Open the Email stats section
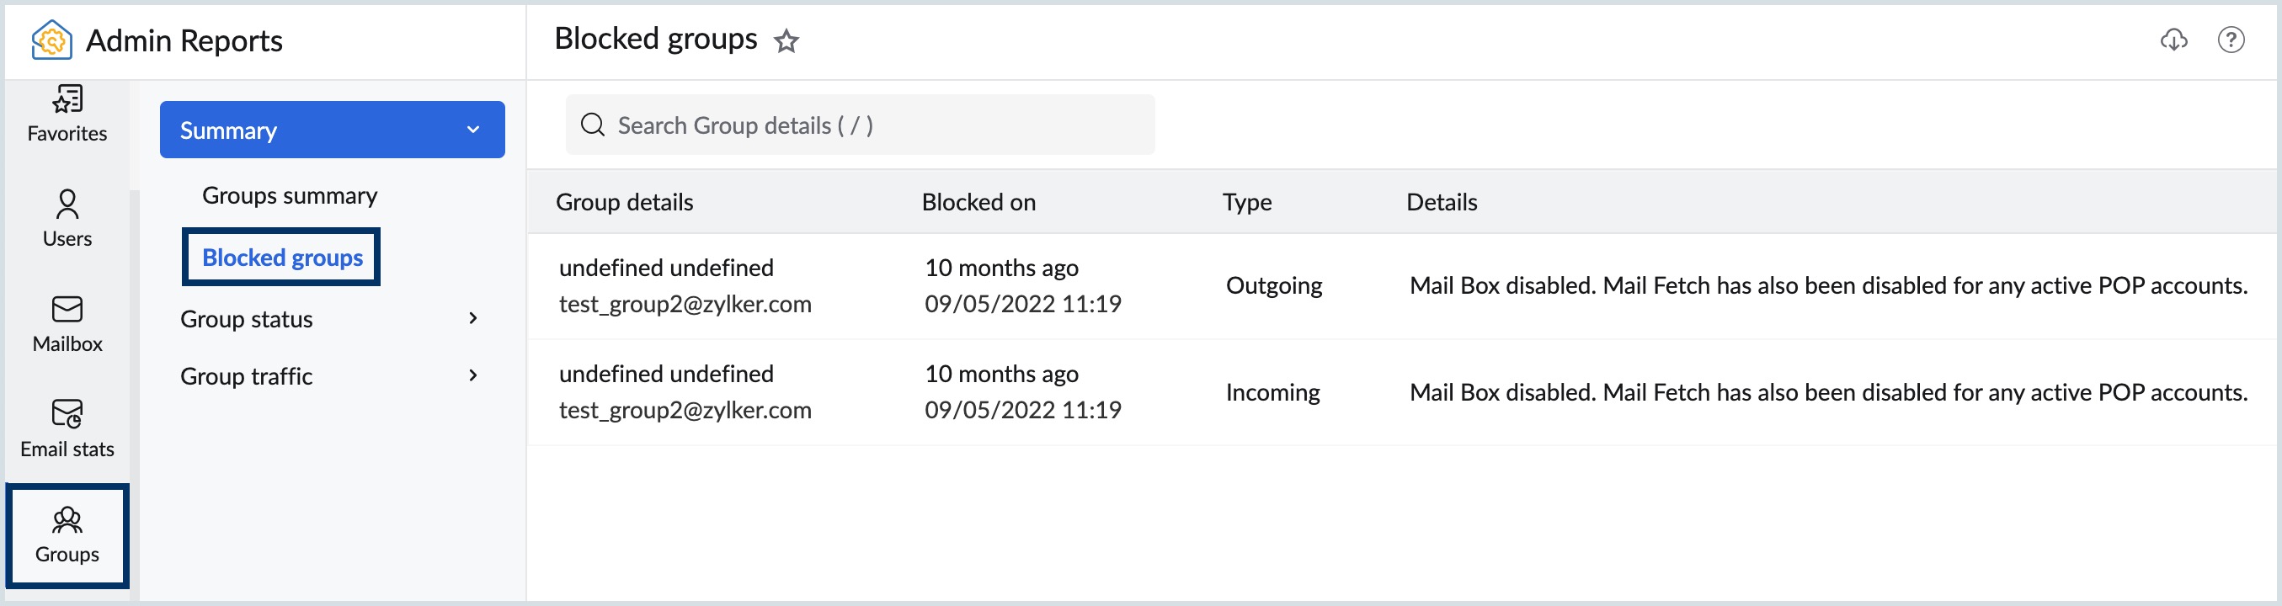The image size is (2282, 606). click(x=67, y=430)
